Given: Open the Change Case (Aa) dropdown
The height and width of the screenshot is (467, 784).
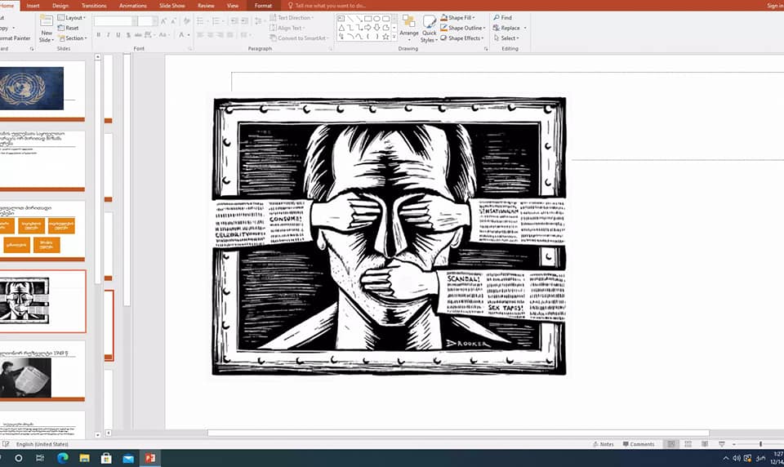Looking at the screenshot, I should [x=163, y=35].
